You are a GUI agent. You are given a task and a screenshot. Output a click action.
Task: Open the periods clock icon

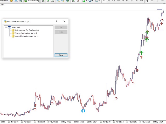click(90, 1)
